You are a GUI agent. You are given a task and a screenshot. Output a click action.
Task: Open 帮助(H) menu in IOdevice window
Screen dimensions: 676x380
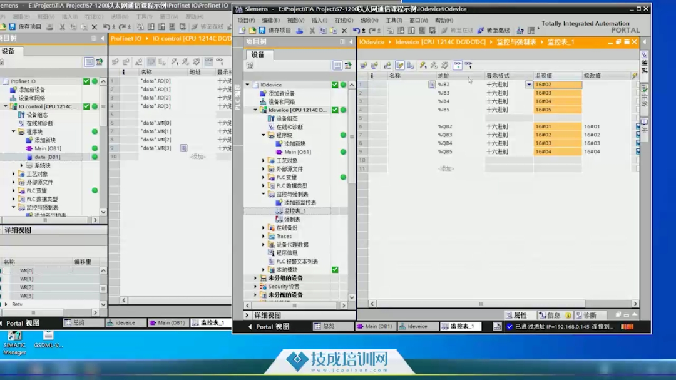444,20
